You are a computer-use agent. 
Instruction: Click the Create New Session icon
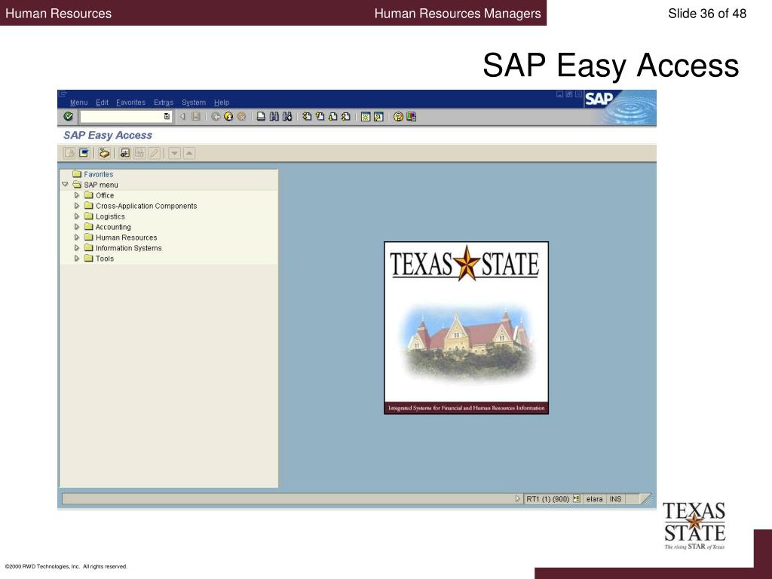point(366,117)
